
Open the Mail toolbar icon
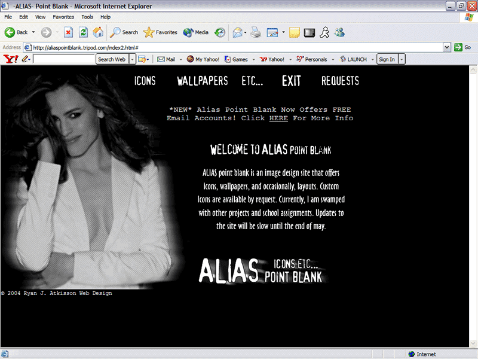point(237,32)
